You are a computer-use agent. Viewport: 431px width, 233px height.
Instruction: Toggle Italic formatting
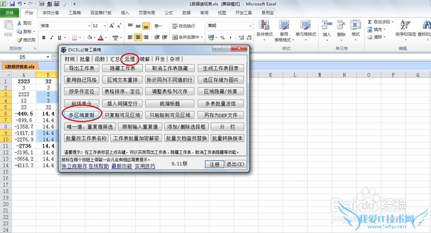coord(51,37)
